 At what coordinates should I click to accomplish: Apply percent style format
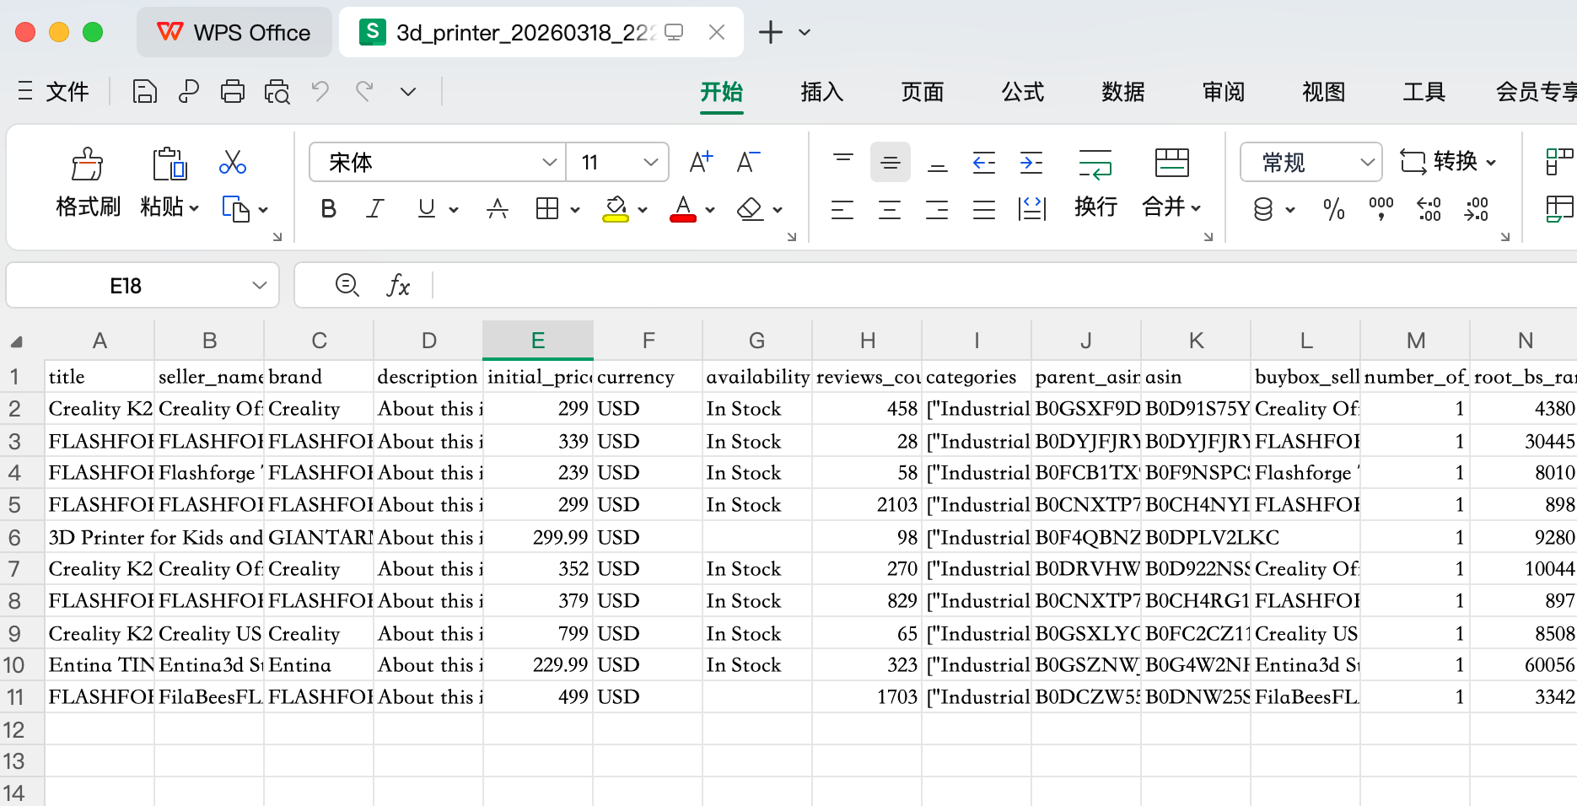click(x=1334, y=209)
